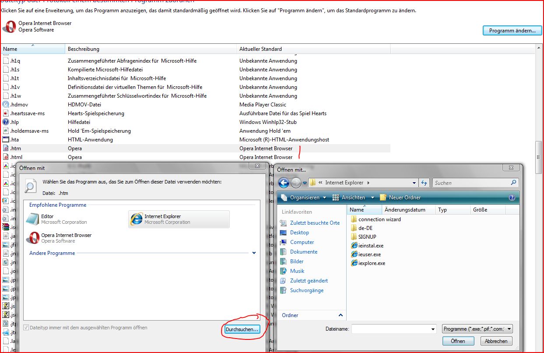Viewport: 544px width, 353px height.
Task: Click into the Suchen search field
Action: [471, 183]
